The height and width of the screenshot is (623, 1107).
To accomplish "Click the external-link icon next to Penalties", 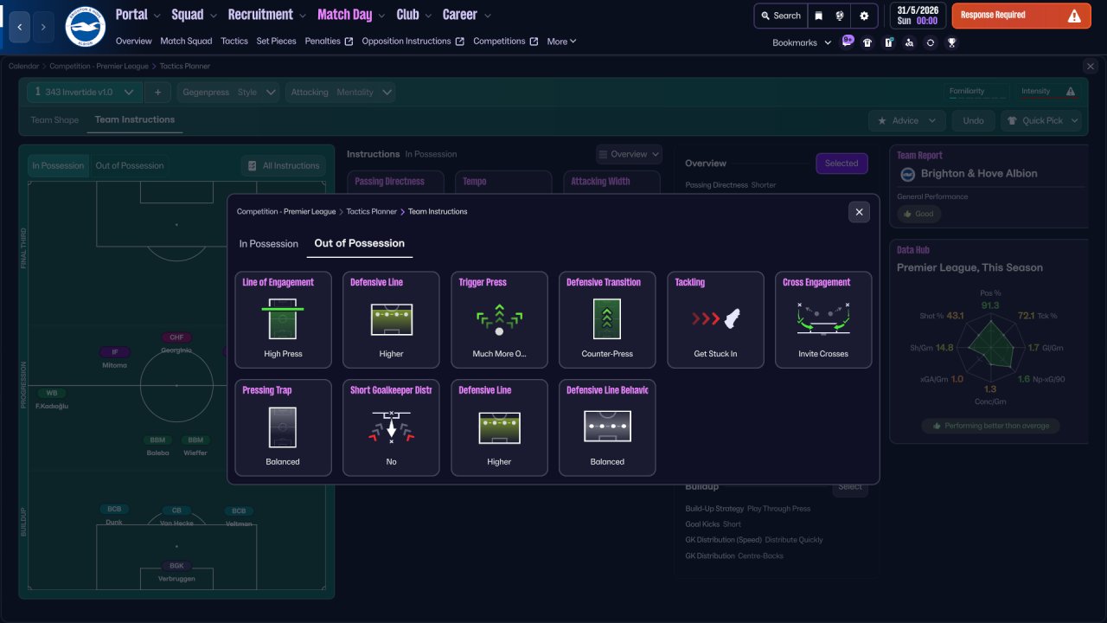I will (x=349, y=42).
